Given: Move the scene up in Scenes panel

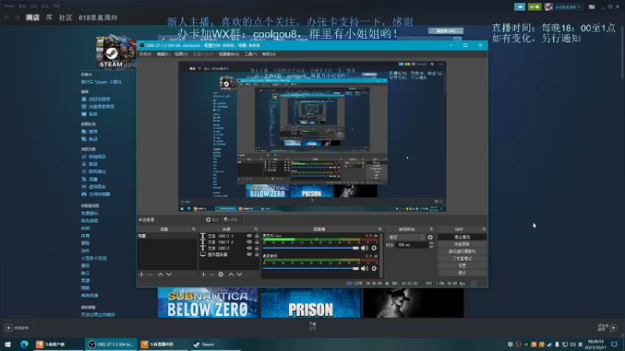Looking at the screenshot, I should coord(160,275).
